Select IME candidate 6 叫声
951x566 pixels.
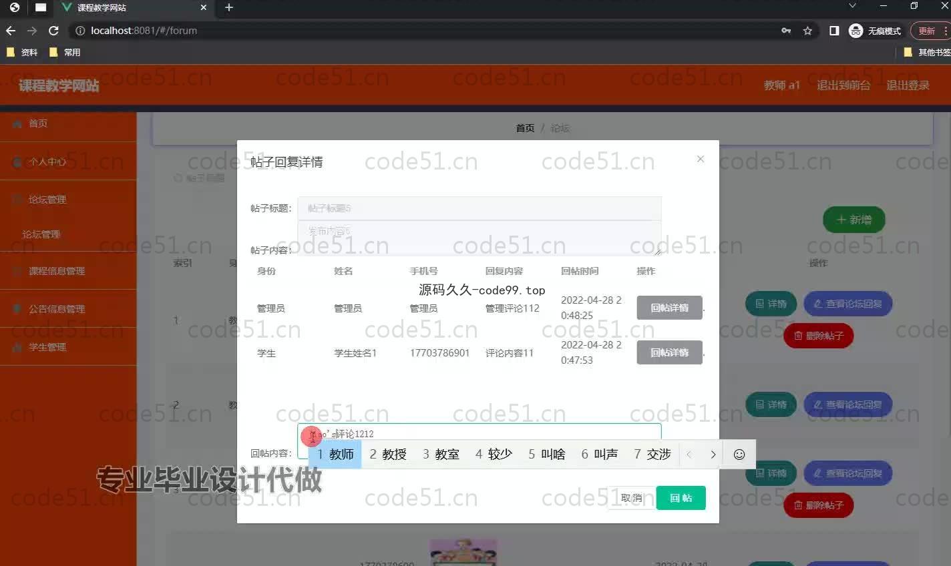point(600,455)
